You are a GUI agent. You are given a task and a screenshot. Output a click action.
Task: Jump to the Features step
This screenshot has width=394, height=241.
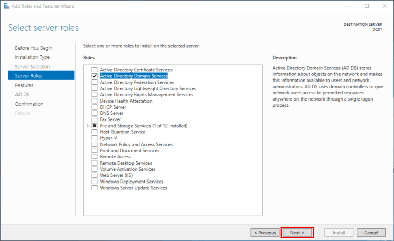tap(24, 85)
